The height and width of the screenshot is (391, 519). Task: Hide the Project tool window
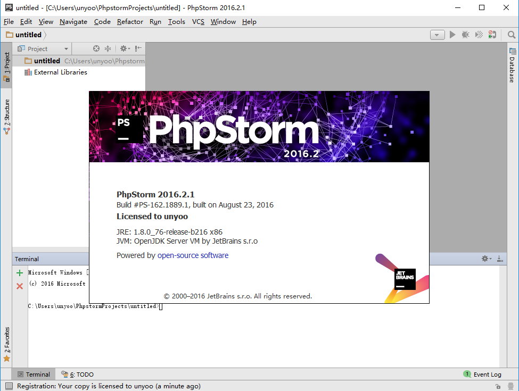(x=138, y=48)
